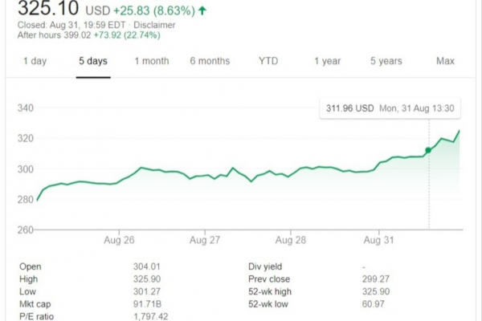Click the green up arrow icon
The width and height of the screenshot is (482, 321).
point(201,11)
